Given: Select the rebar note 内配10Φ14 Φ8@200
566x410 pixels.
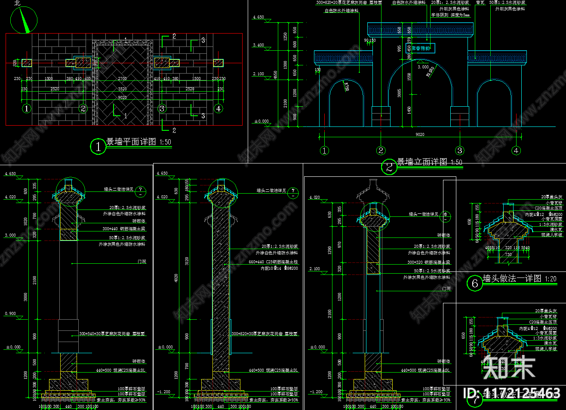Looking at the screenshot, I should (x=279, y=268).
